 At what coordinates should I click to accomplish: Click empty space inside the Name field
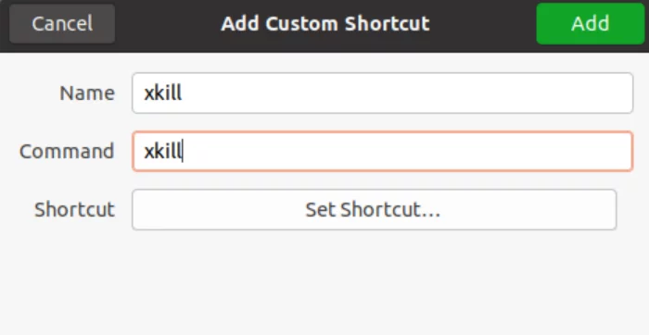406,93
